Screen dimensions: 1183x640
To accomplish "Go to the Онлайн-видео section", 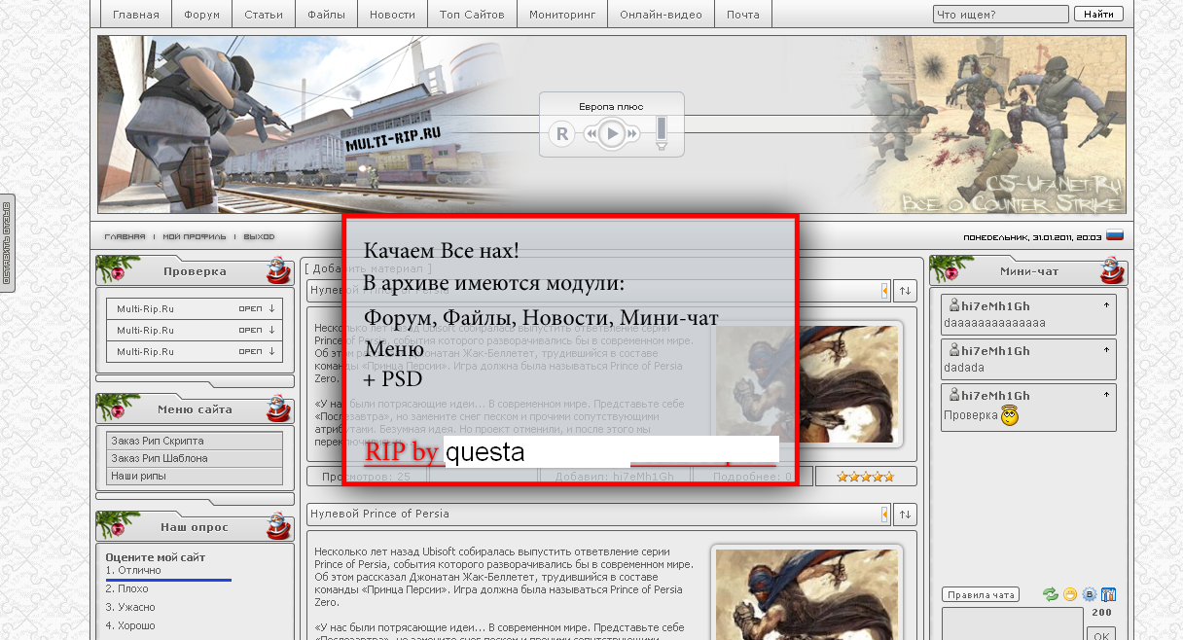I will pos(662,15).
